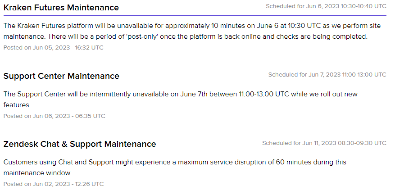The height and width of the screenshot is (195, 395).
Task: Click 'maintenance window.' text in the Zendesk notice
Action: tap(37, 173)
